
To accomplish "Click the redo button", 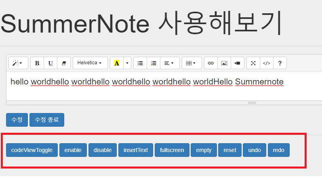I will pyautogui.click(x=278, y=150).
